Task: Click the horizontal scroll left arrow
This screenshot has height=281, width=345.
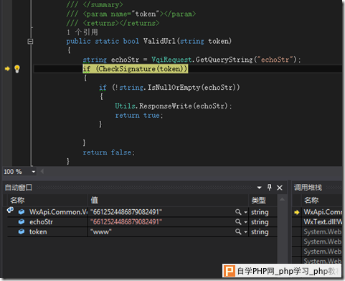Action: (42, 171)
